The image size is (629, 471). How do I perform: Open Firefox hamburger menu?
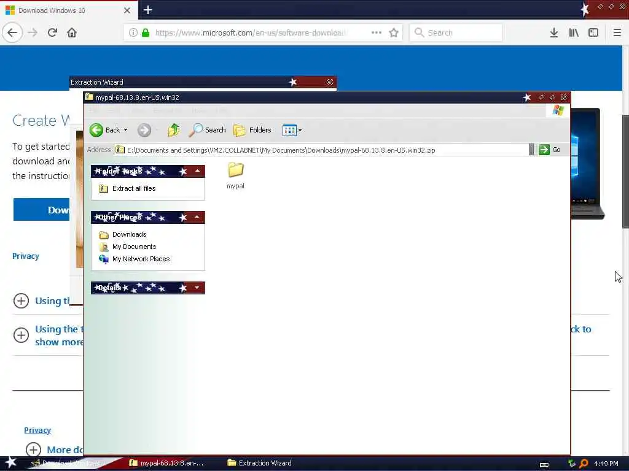617,33
